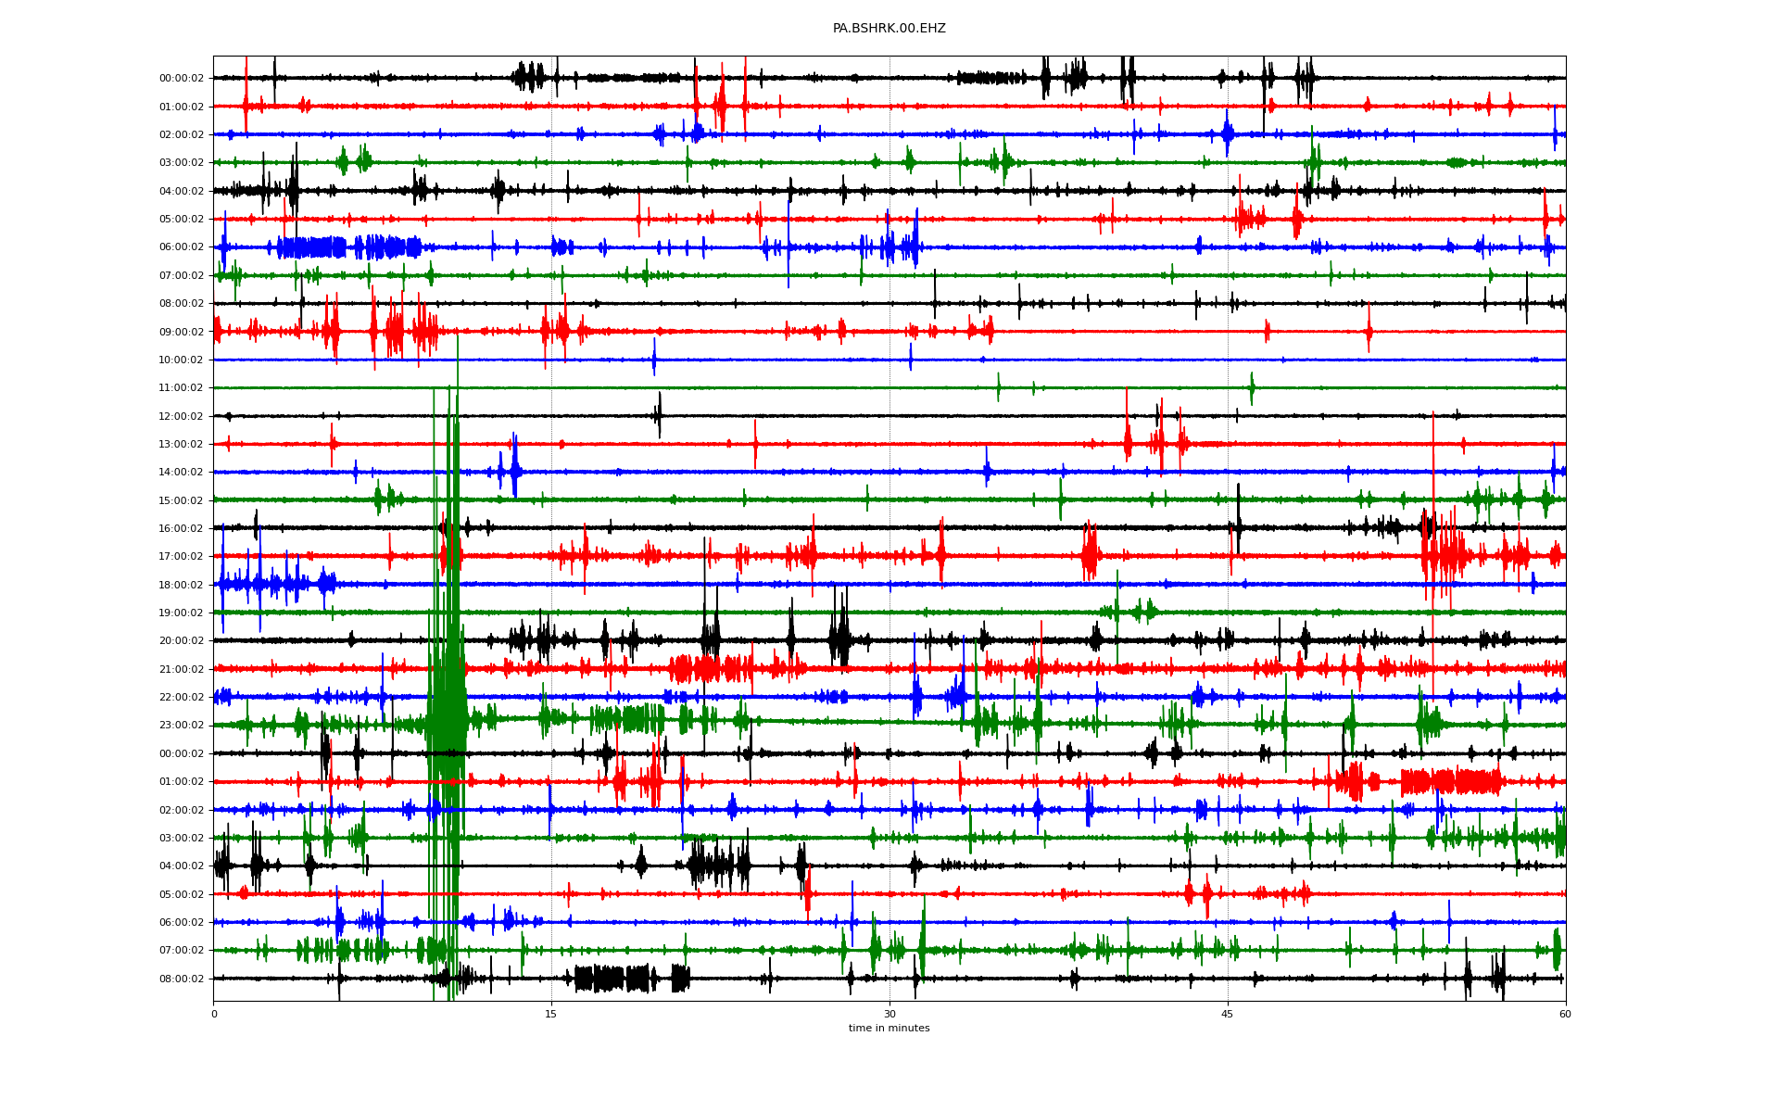Select the 19:00:02 trace time label
The height and width of the screenshot is (1112, 1779).
181,613
